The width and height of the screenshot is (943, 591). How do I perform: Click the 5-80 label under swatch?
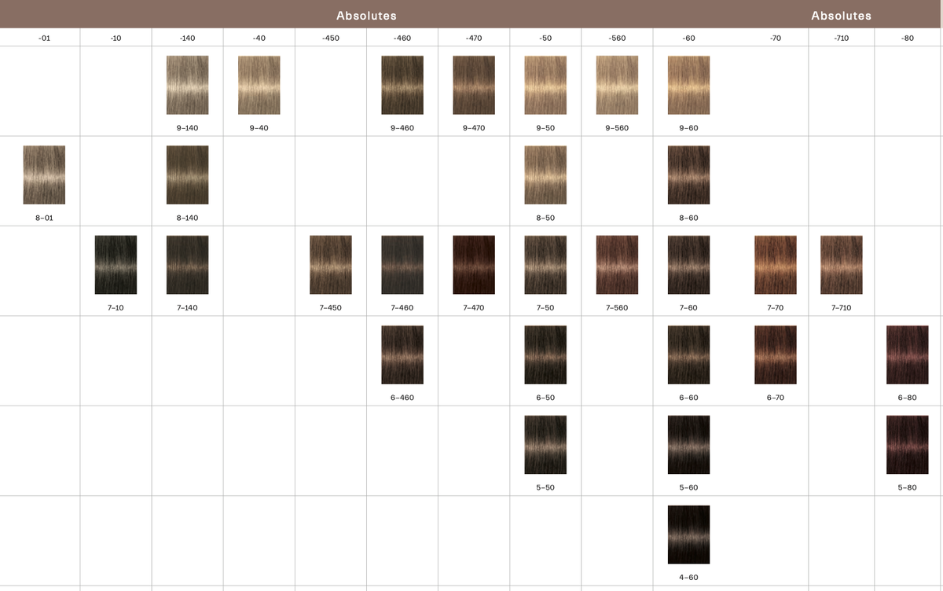[x=907, y=488]
